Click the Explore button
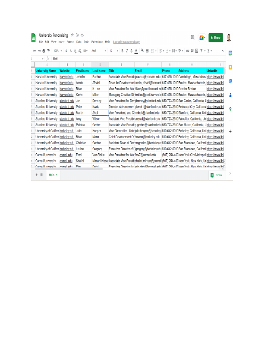This screenshot has width=264, height=342. tap(217, 175)
